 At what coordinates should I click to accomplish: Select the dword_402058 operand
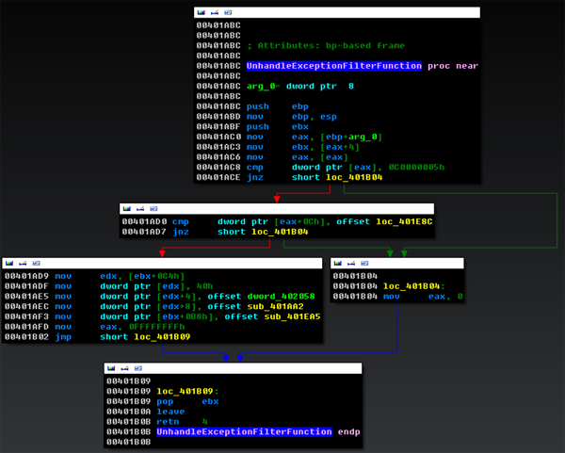tap(281, 297)
